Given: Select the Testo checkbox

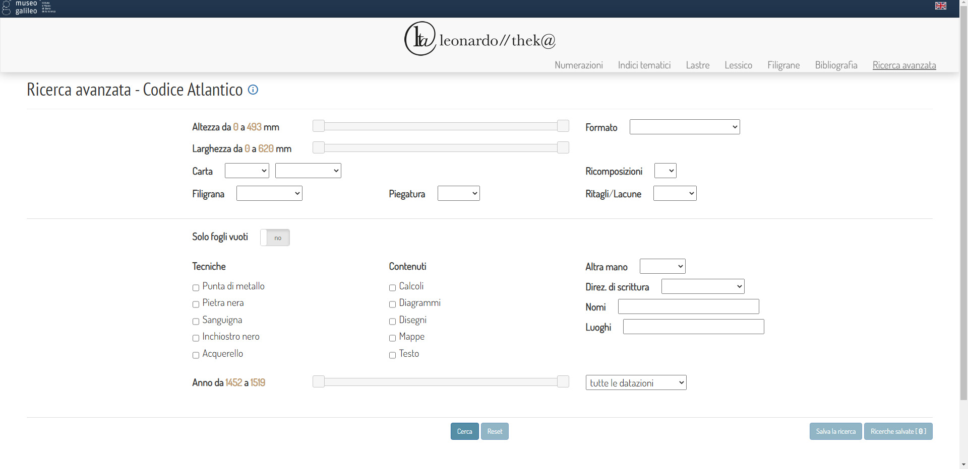Looking at the screenshot, I should click(x=392, y=355).
